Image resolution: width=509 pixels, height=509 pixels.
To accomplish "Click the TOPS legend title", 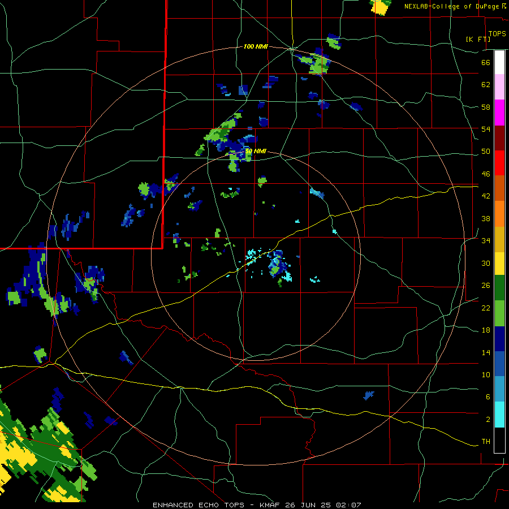I will 497,34.
